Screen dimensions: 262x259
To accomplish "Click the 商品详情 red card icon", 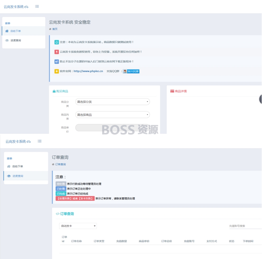I will point(172,91).
